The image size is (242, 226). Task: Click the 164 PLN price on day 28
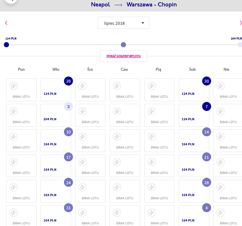pos(188,195)
